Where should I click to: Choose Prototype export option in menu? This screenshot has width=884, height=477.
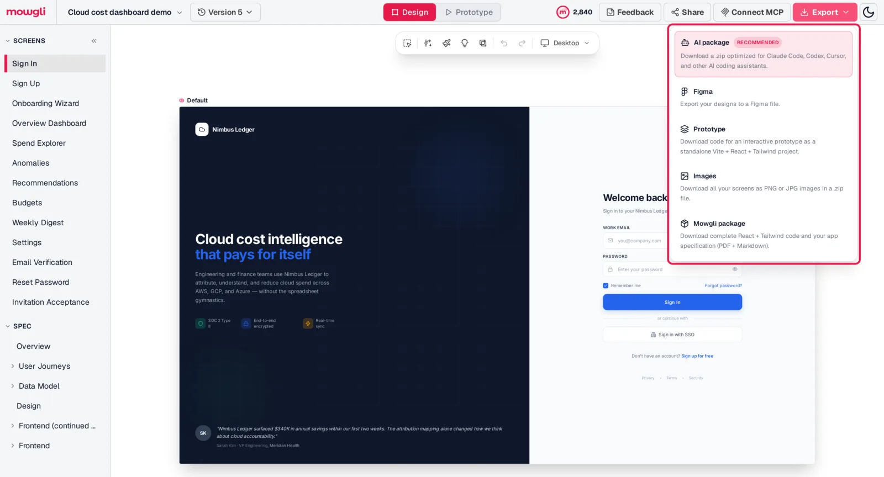pos(763,140)
